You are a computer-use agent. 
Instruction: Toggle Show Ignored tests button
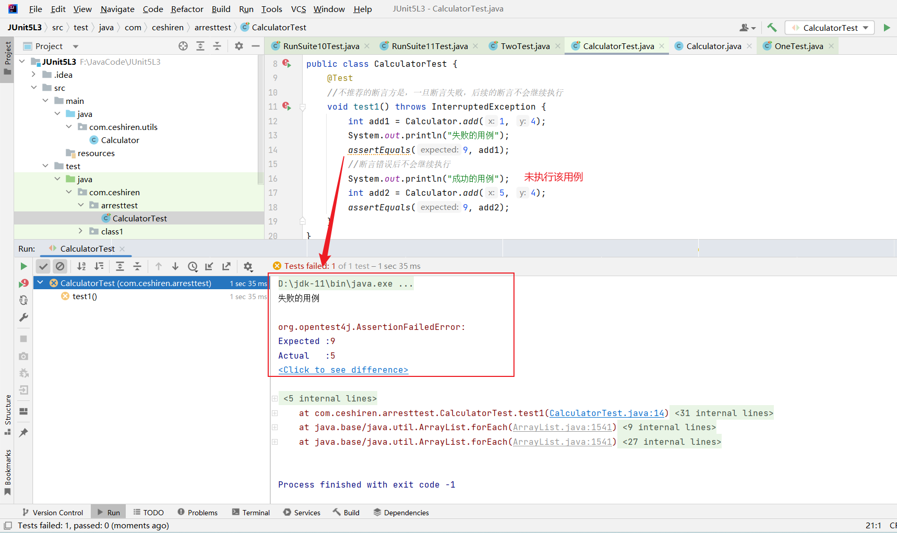tap(61, 266)
